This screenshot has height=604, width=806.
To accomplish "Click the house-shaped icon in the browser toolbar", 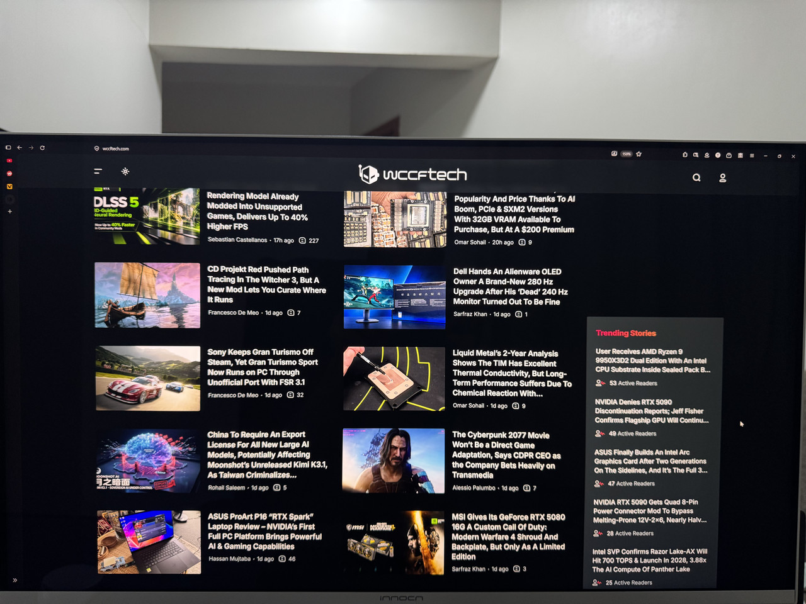I will tap(685, 155).
